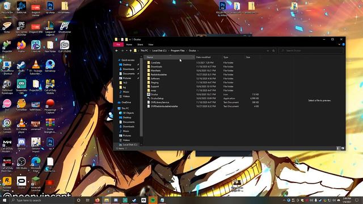Open VLC media player desktop icon
The image size is (363, 204).
tap(22, 126)
